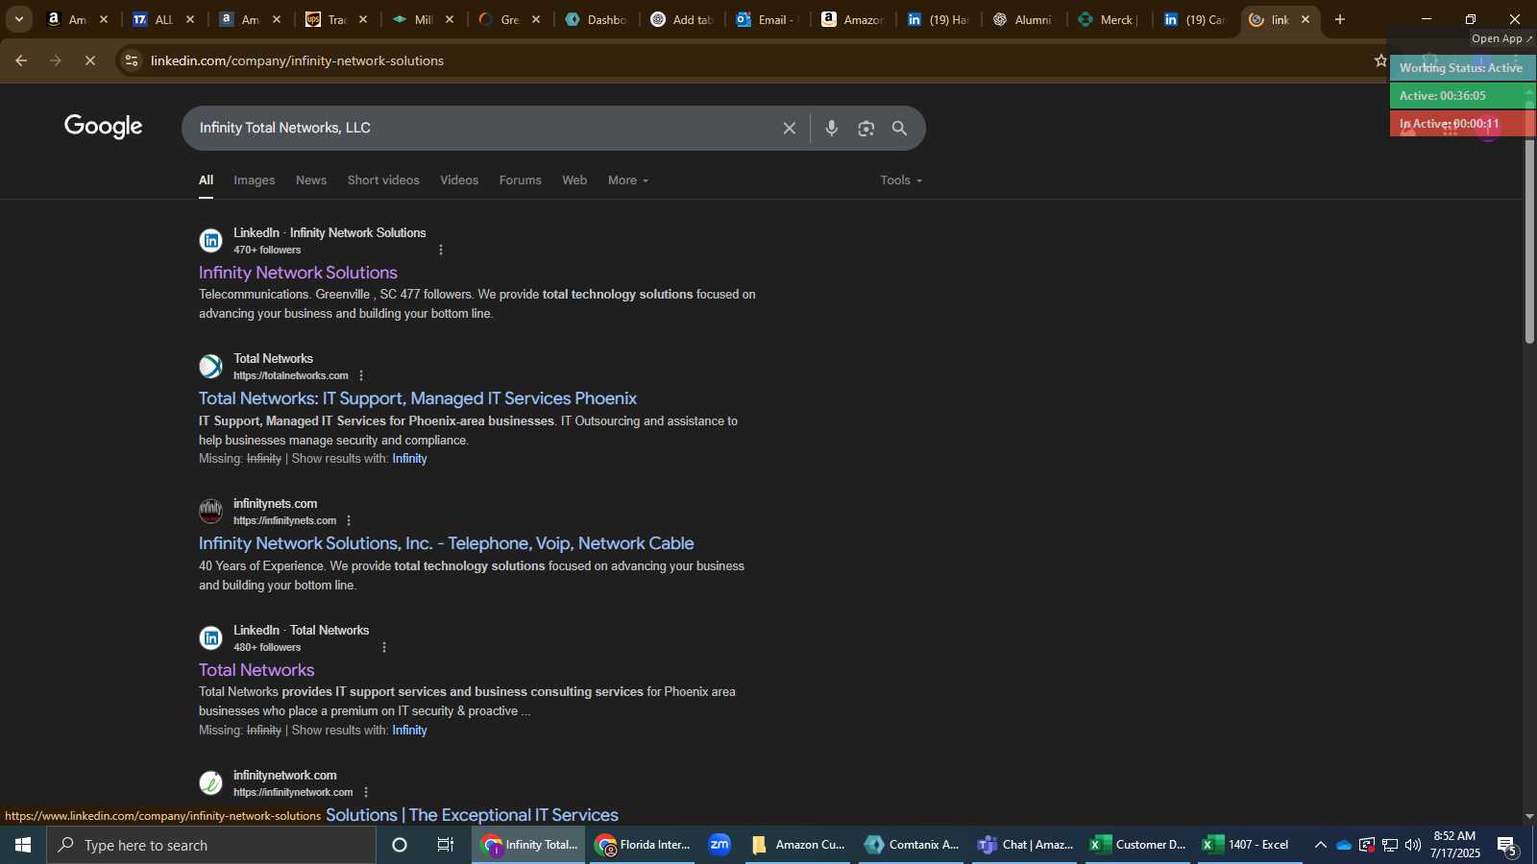Open options menu beside infinitynets.com result
The image size is (1537, 864).
click(349, 520)
